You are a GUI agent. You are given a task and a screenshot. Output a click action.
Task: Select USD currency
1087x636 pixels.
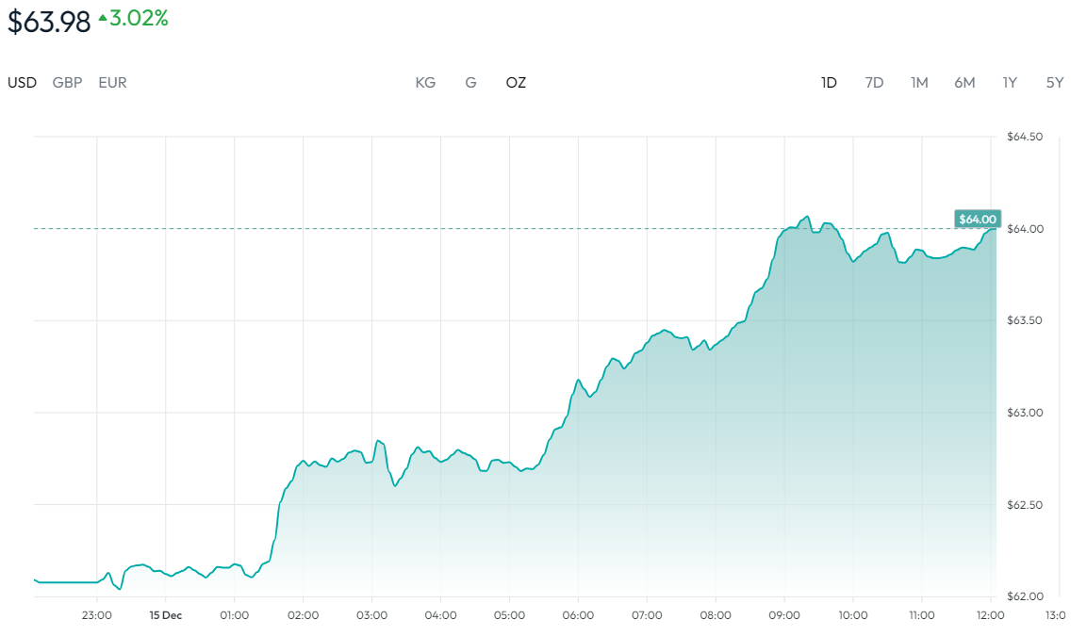point(23,83)
